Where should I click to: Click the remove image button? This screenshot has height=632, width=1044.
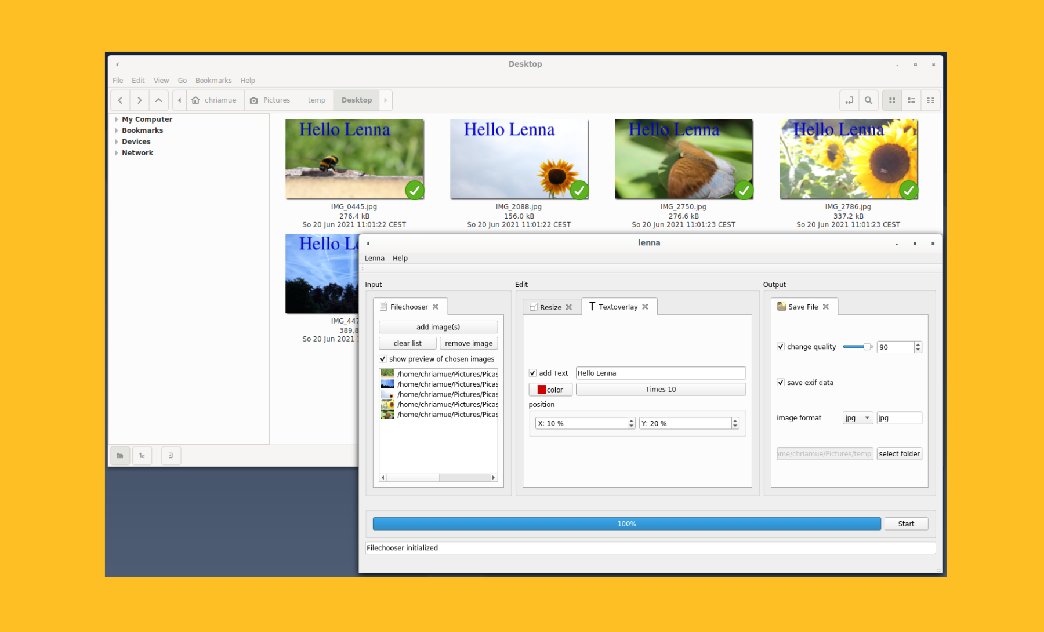click(x=469, y=343)
